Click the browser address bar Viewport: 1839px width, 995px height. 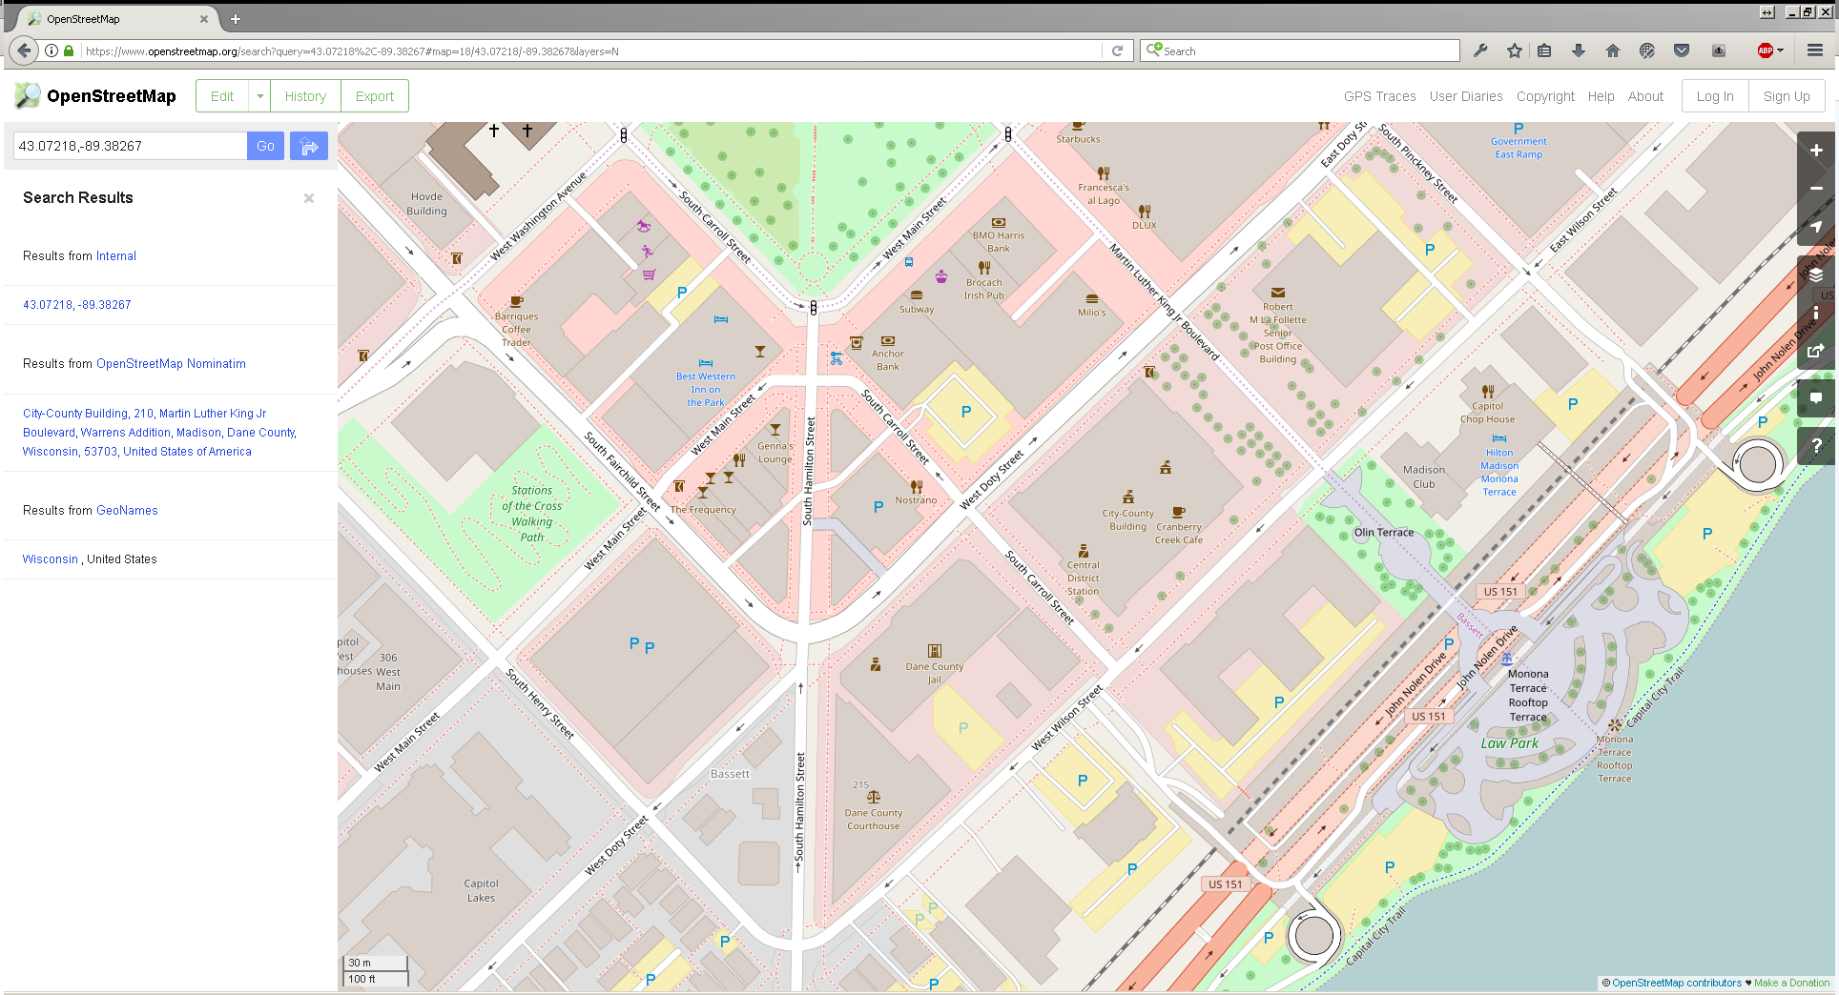591,51
